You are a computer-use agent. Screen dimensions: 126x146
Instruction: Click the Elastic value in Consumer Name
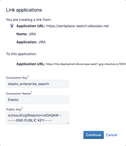[x=13, y=100]
